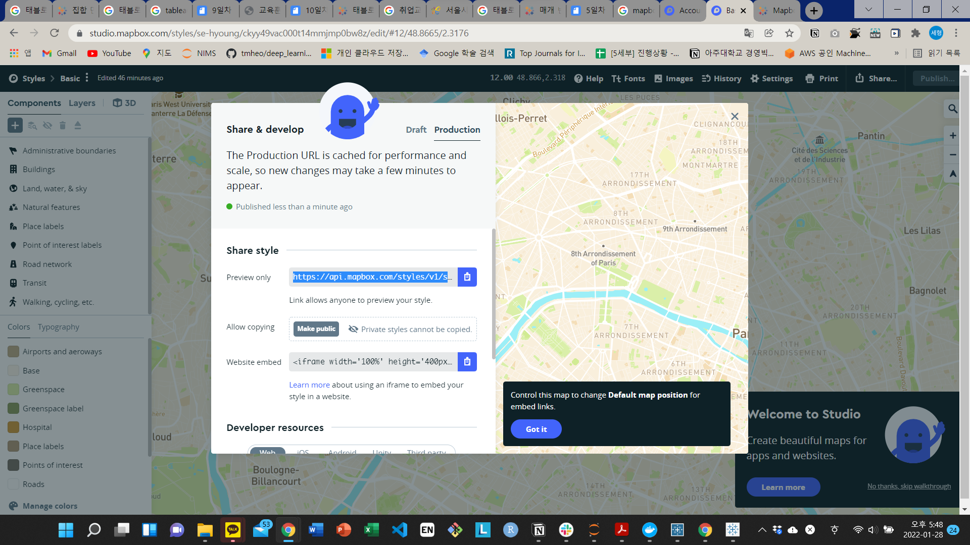Viewport: 970px width, 545px height.
Task: Select the Road network component
Action: [x=47, y=264]
